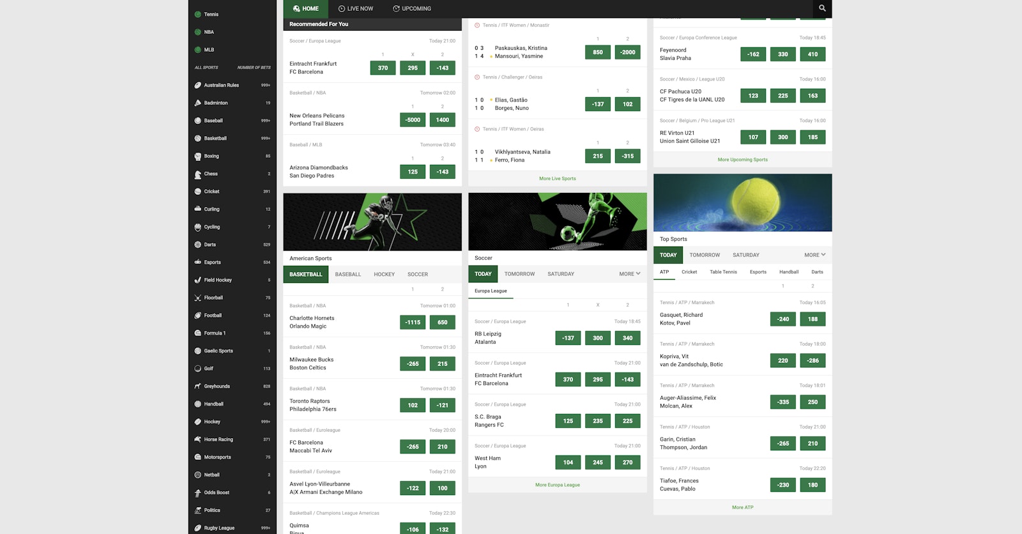
Task: Bet 370 odds on Eintracht Frankfurt recommended
Action: (x=383, y=68)
